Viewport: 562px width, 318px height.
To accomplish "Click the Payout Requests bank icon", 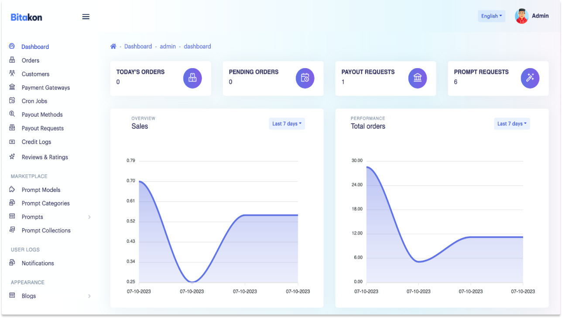I will click(418, 78).
